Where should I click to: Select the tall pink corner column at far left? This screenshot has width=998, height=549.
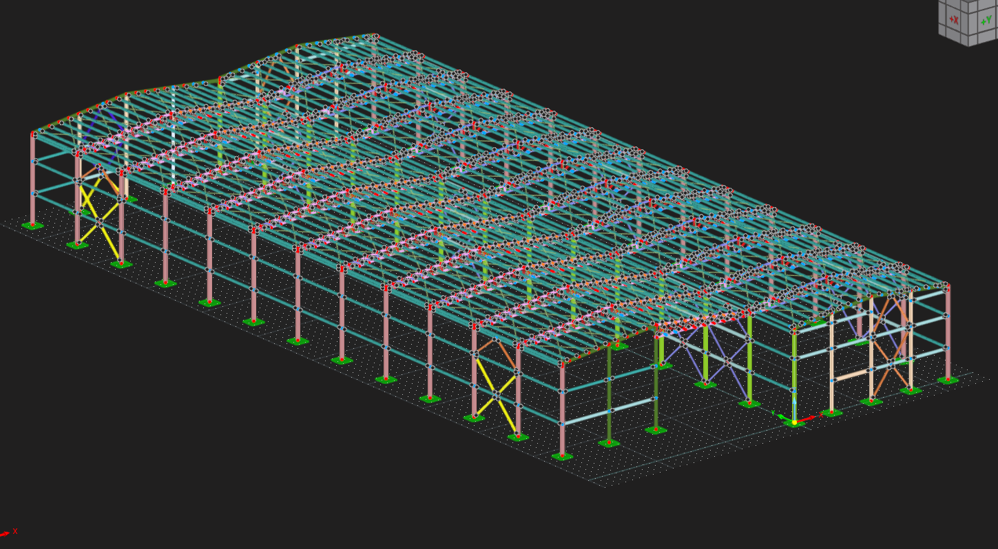point(33,180)
